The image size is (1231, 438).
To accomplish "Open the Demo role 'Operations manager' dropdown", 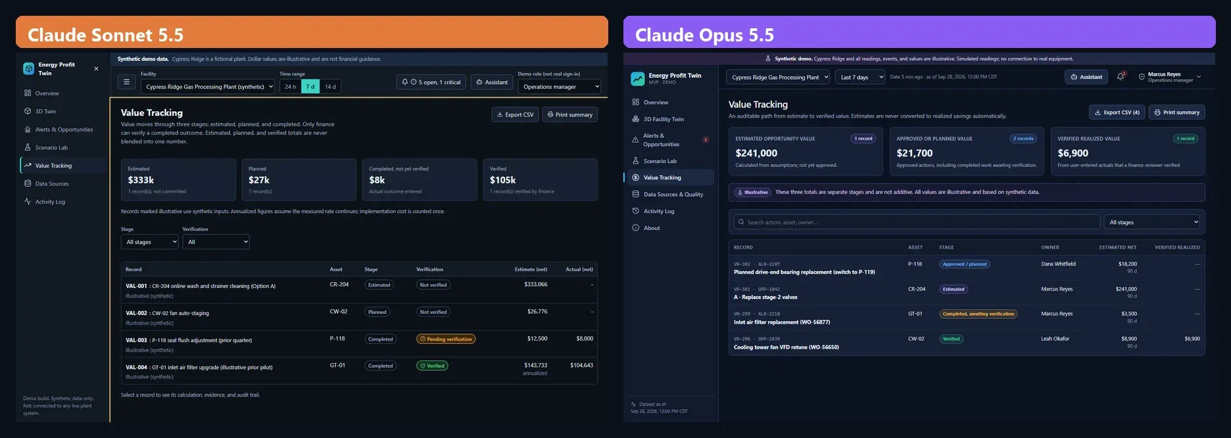I will [560, 86].
